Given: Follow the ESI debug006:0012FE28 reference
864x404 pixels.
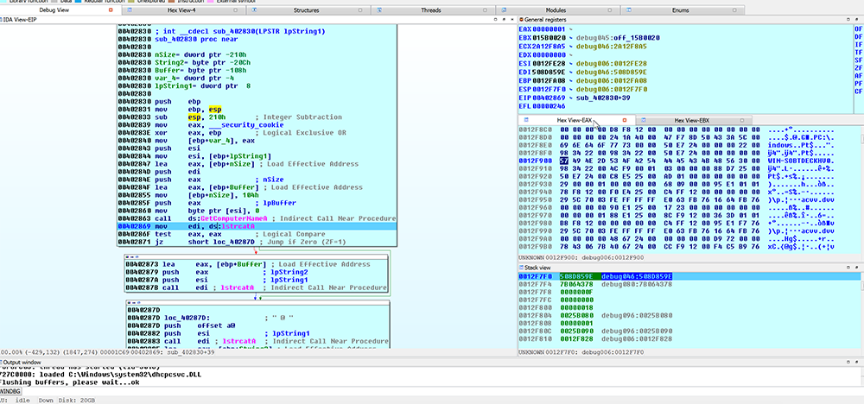Looking at the screenshot, I should tap(611, 63).
